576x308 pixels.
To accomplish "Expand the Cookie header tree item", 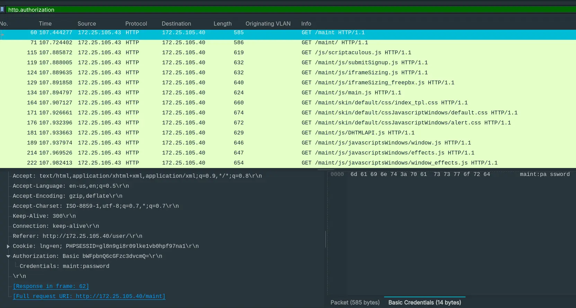I will [8, 246].
